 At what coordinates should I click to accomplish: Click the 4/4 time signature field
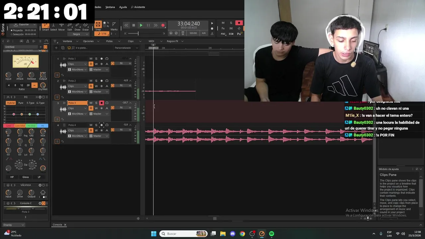click(204, 33)
